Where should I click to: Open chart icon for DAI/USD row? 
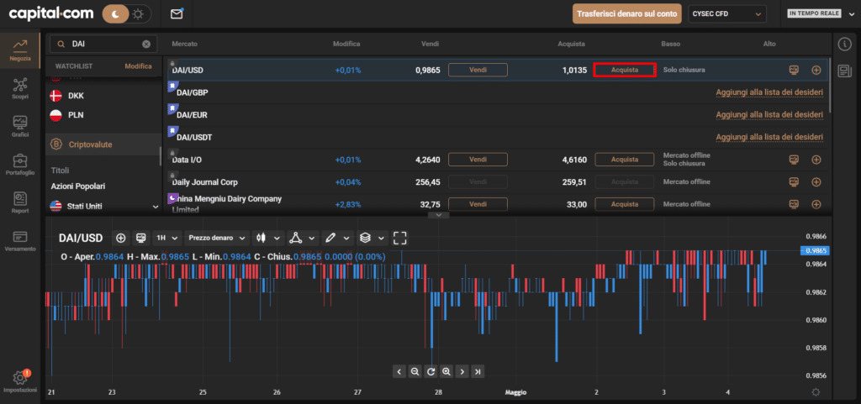(794, 71)
